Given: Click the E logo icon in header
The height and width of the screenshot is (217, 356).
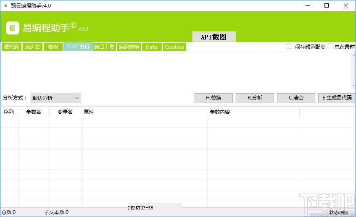Looking at the screenshot, I should point(13,28).
